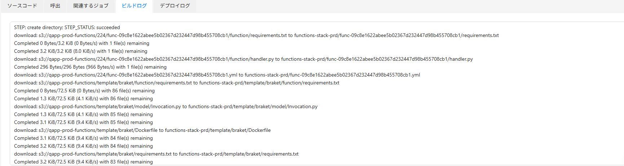Click the 'Completed 0 Bytes/3.2 KiB' log line
This screenshot has height=166, width=624.
[x=81, y=43]
